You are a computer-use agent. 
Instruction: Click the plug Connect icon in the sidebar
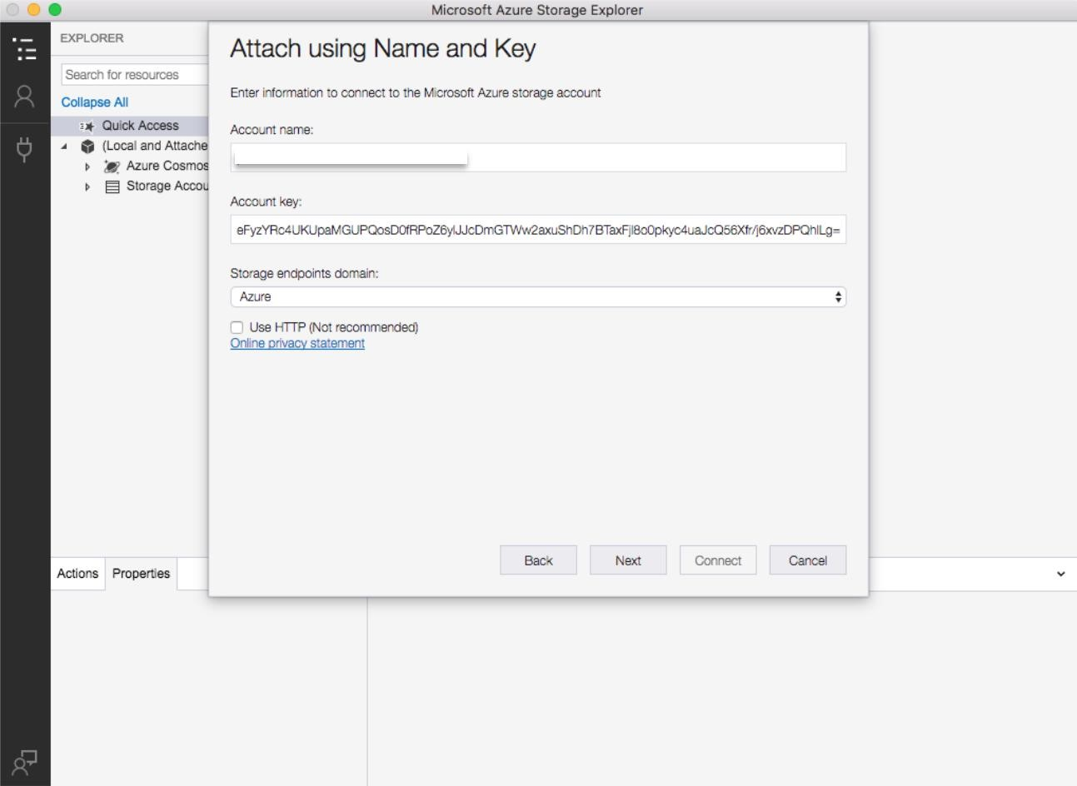(25, 150)
